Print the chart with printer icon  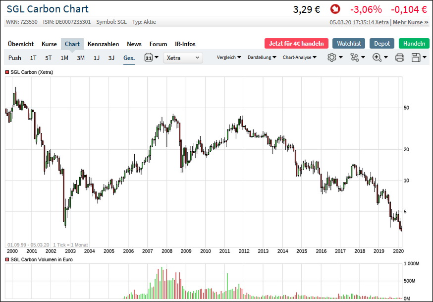click(400, 58)
